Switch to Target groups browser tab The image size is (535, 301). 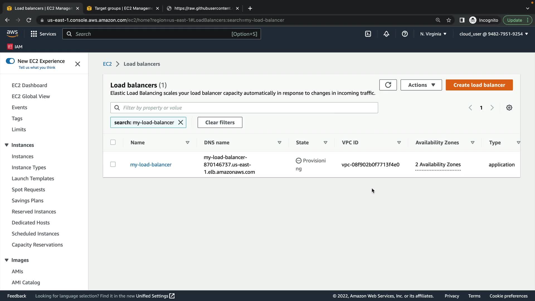(x=123, y=8)
